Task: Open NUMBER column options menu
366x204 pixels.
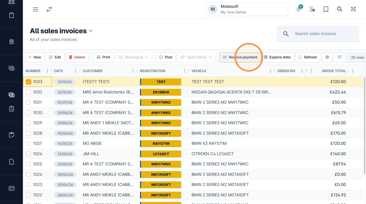Action: pos(47,71)
